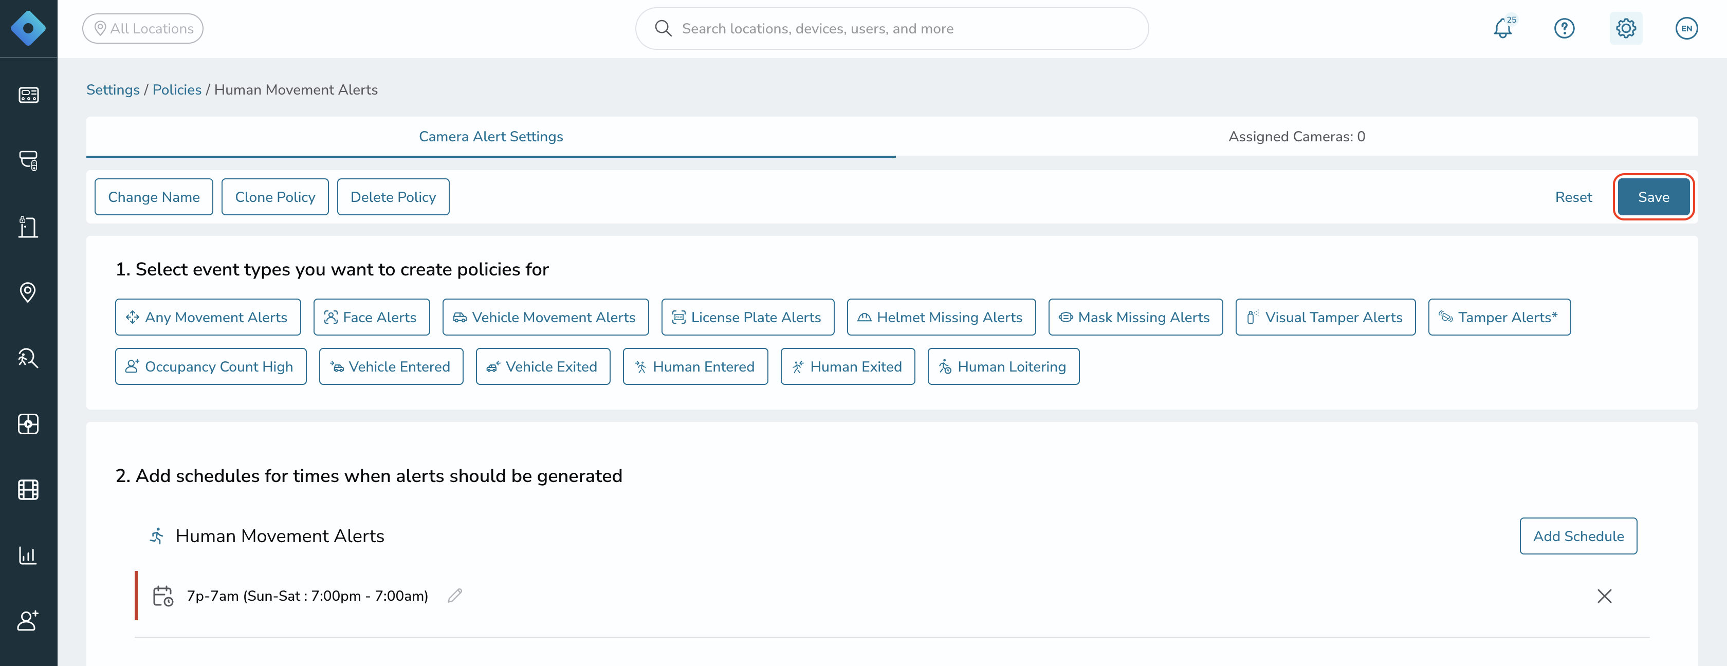Screen dimensions: 1727x666
Task: Open the analytics bar chart icon
Action: (x=28, y=556)
